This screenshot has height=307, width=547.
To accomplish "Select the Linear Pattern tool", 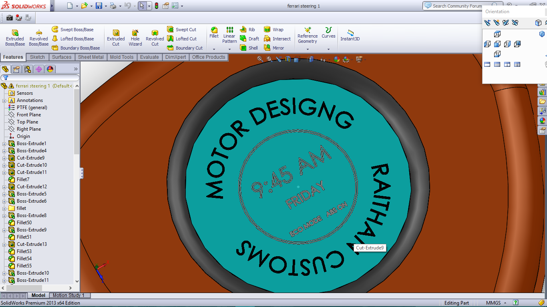I will pyautogui.click(x=229, y=35).
